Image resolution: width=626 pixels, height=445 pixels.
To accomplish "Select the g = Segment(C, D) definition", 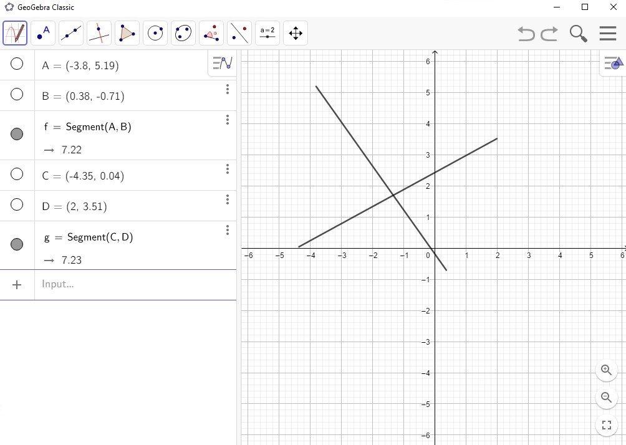I will (89, 237).
